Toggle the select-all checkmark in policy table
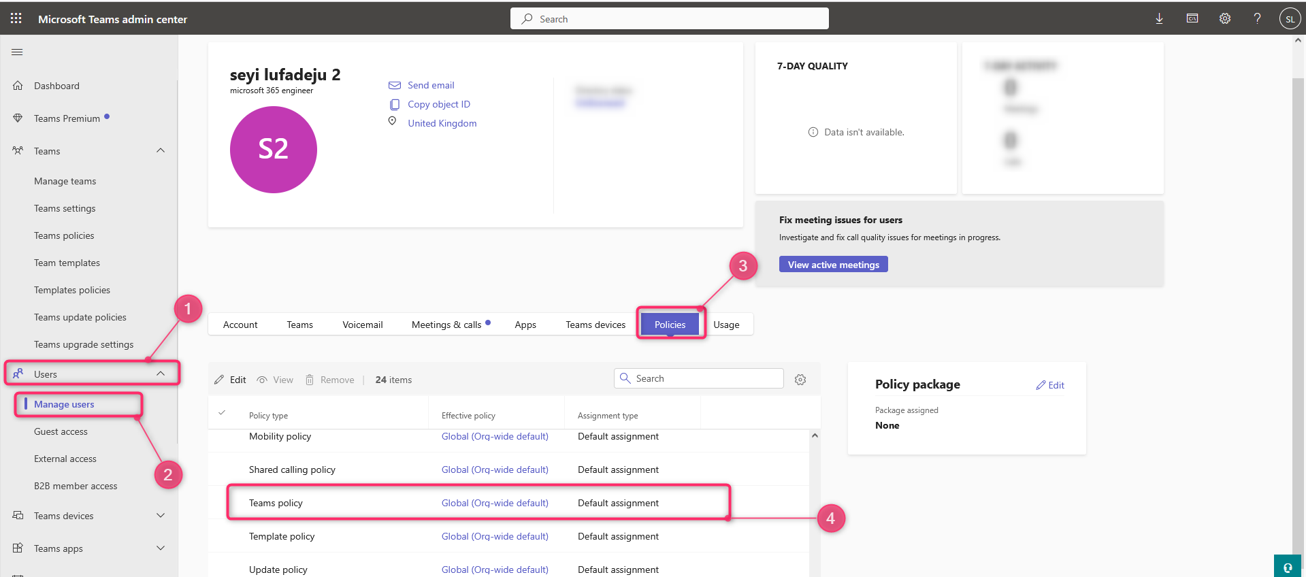 (222, 412)
